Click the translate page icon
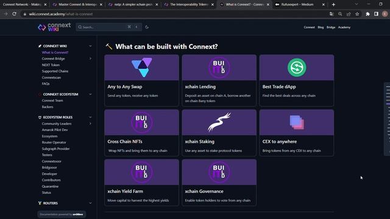The width and height of the screenshot is (390, 219). point(331,14)
